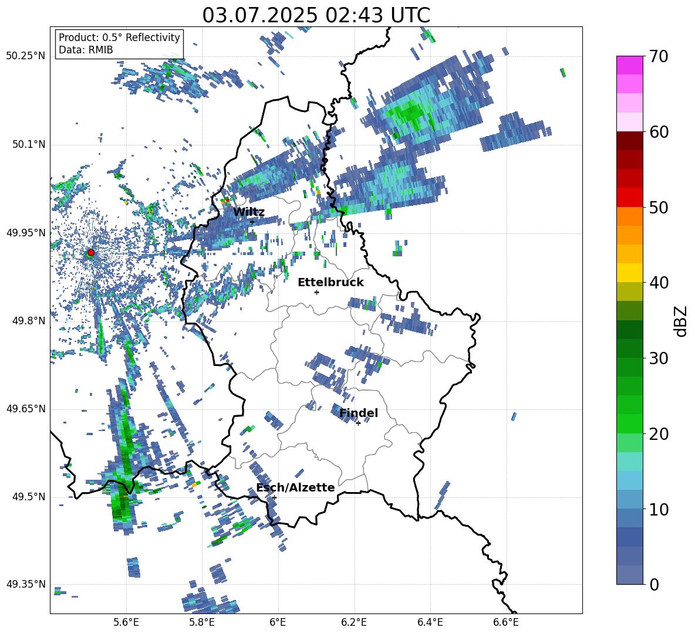The image size is (695, 634).
Task: Click the red radar site marker
Action: pyautogui.click(x=90, y=252)
